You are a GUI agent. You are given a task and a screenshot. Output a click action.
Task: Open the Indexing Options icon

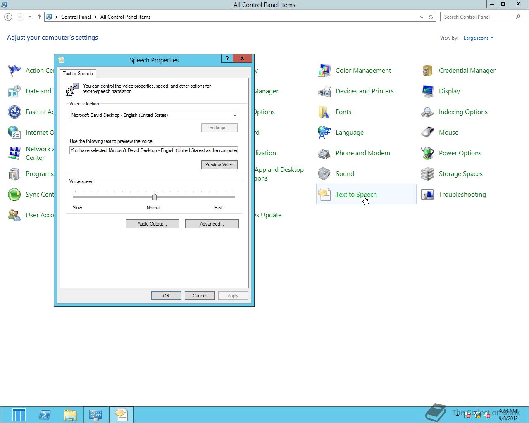pos(428,112)
